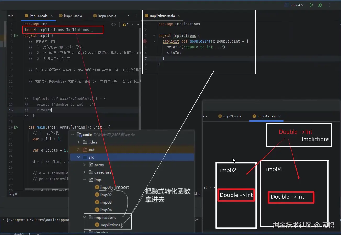Expand the iterator package node
Screen dimensions: 341x235
[x=84, y=232]
